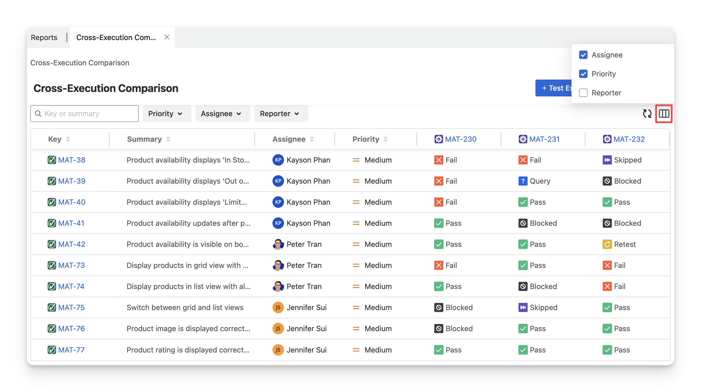Viewport: 701px width, 392px height.
Task: Click the sort arrows on Priority column
Action: coord(385,139)
